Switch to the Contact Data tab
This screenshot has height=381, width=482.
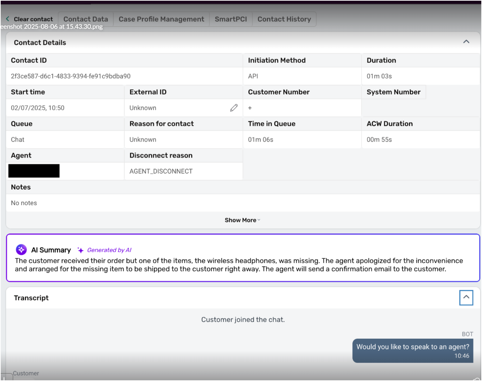(86, 19)
